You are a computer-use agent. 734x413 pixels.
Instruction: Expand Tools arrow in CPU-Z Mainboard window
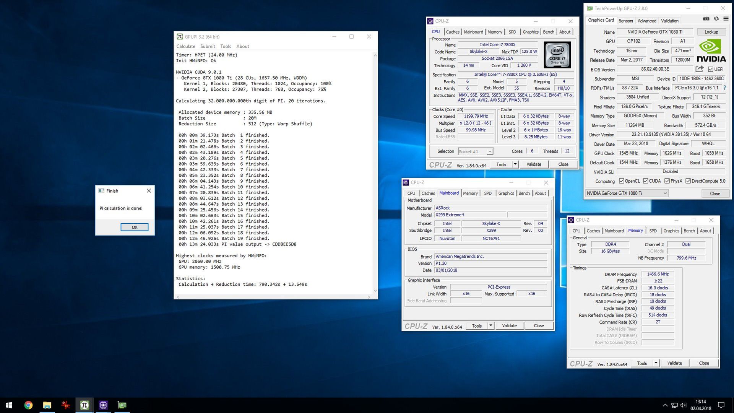pyautogui.click(x=491, y=326)
